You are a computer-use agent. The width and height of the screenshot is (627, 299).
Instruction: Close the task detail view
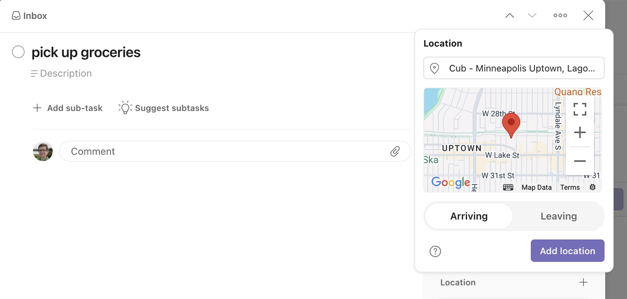point(588,16)
